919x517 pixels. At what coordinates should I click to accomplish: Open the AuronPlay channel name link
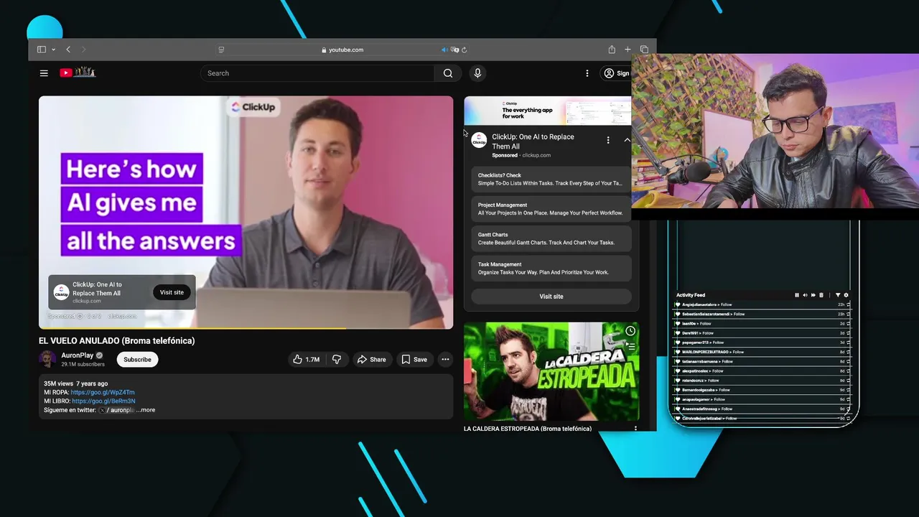(x=78, y=355)
